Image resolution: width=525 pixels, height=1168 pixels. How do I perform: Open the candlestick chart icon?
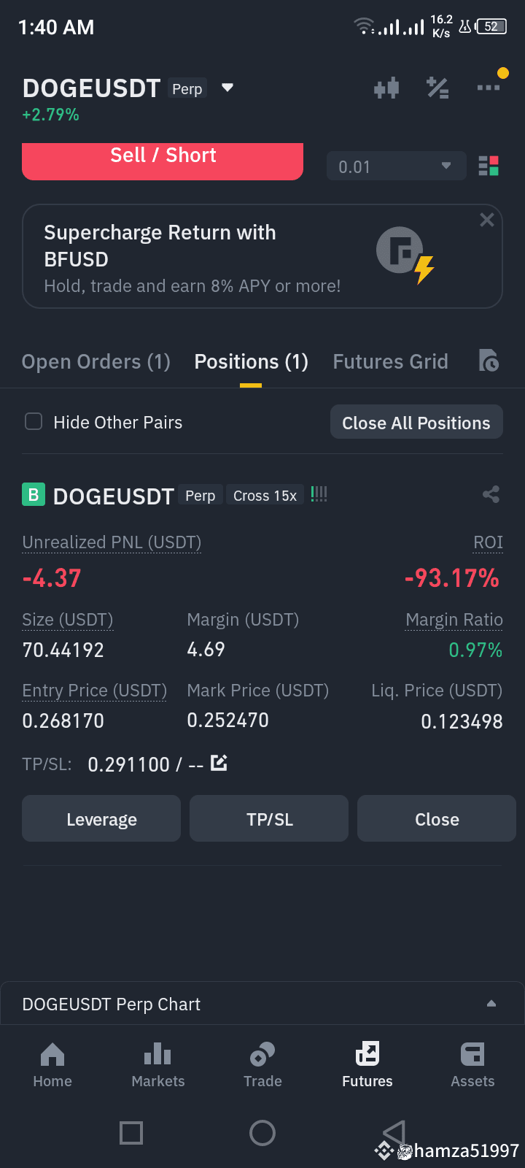click(x=386, y=88)
